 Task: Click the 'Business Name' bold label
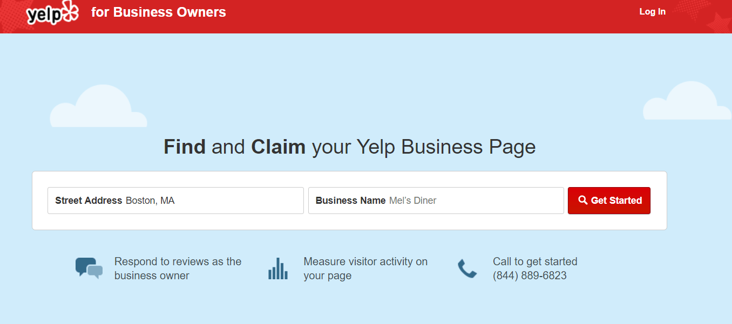(351, 201)
